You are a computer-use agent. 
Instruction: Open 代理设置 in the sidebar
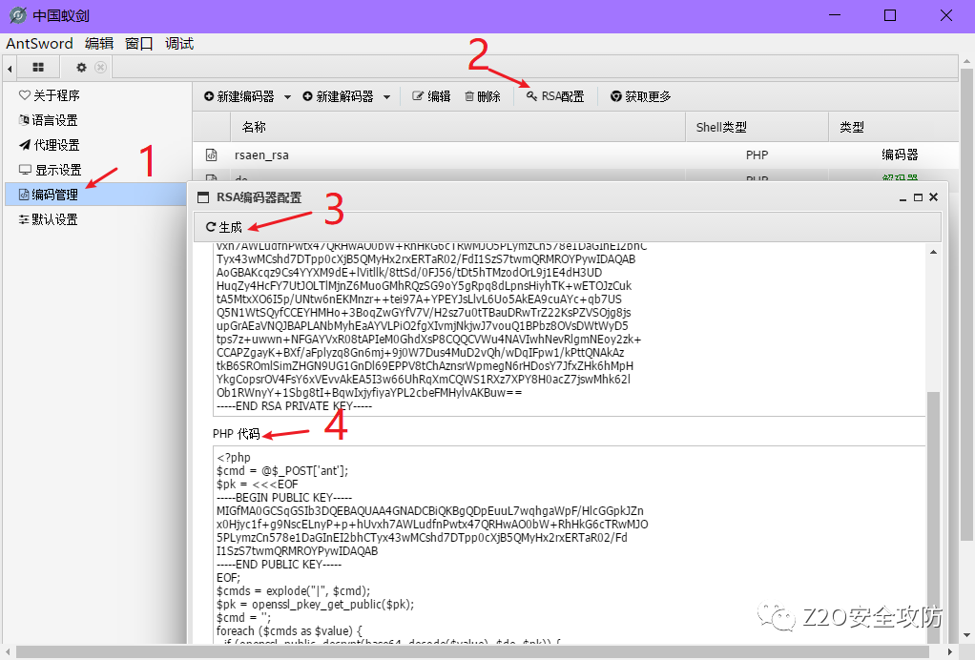point(49,145)
